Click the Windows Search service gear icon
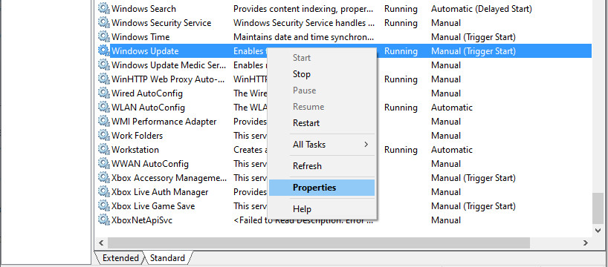This screenshot has height=267, width=608. point(103,8)
